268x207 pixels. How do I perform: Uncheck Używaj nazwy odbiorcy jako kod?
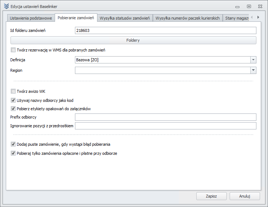[13, 100]
